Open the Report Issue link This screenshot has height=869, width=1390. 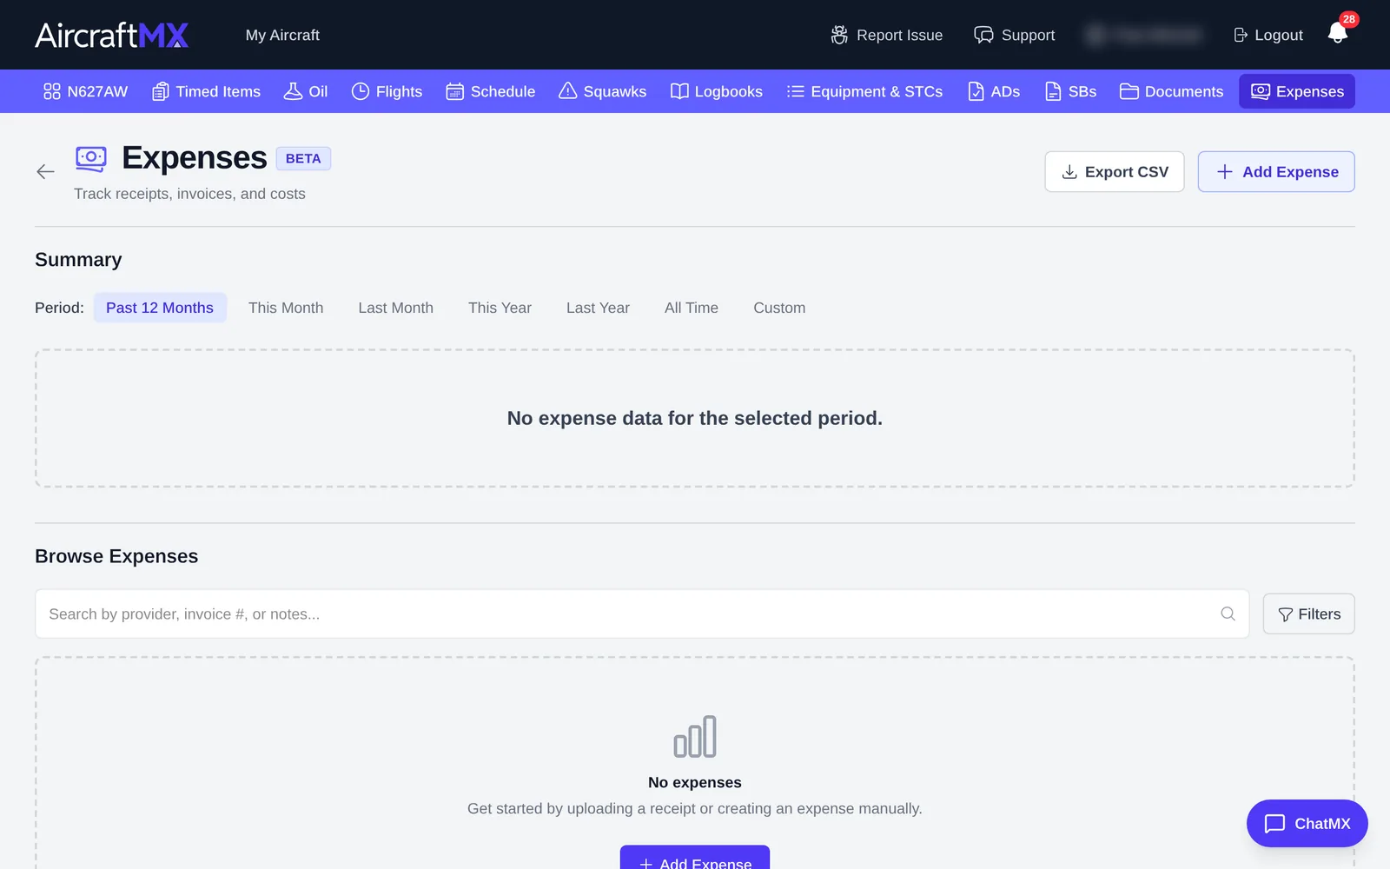coord(886,35)
